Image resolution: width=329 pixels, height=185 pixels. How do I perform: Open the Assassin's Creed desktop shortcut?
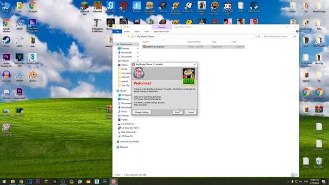coord(202,8)
